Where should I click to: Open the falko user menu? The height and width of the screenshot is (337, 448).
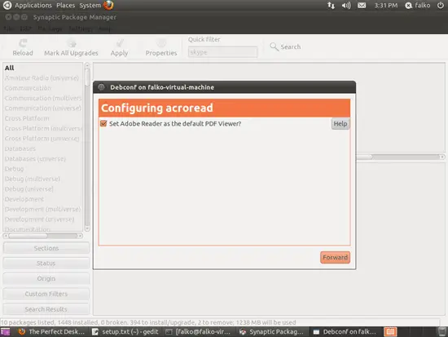pyautogui.click(x=418, y=6)
